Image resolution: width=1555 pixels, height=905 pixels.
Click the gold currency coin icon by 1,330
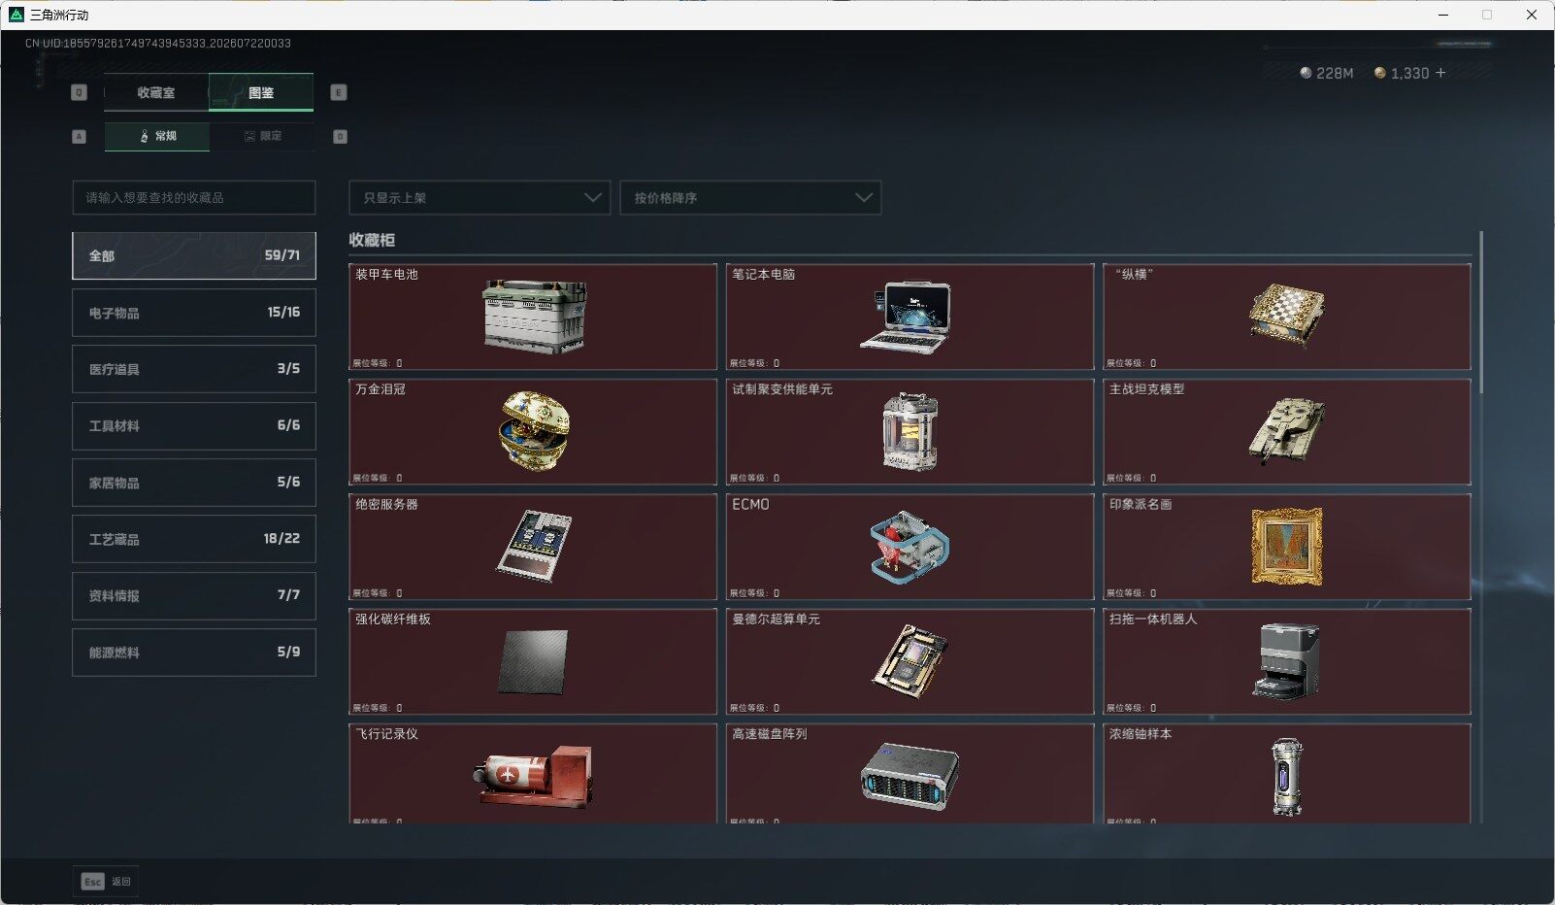[x=1379, y=73]
